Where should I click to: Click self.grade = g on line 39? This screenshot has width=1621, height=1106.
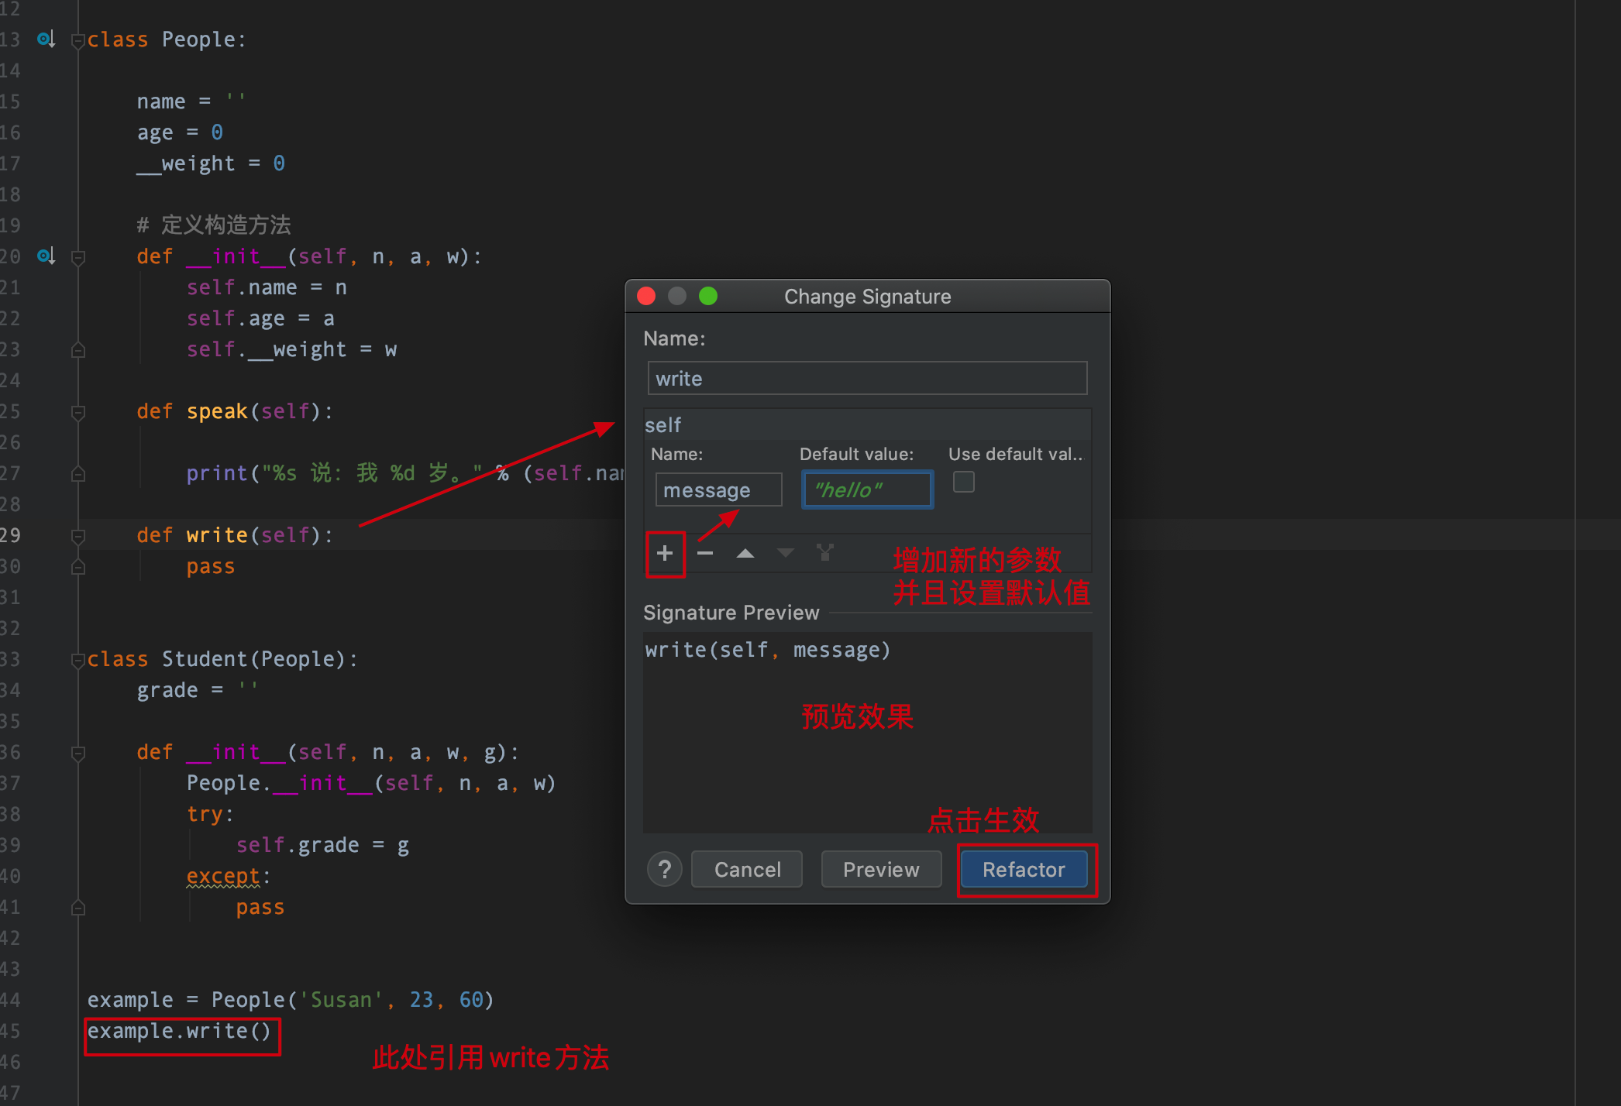pyautogui.click(x=322, y=845)
